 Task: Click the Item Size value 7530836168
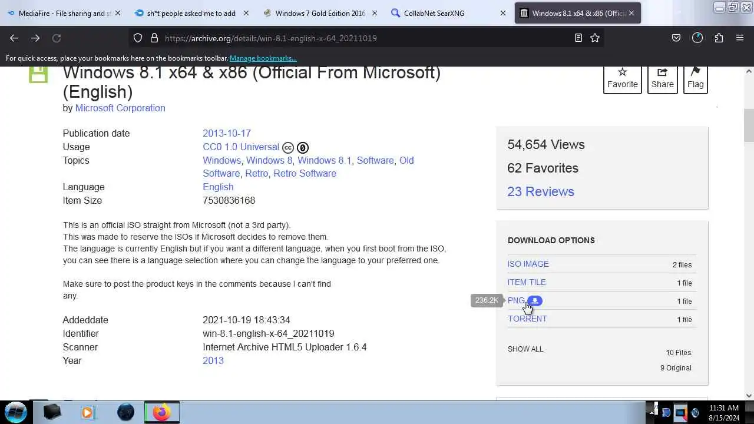[x=229, y=200]
